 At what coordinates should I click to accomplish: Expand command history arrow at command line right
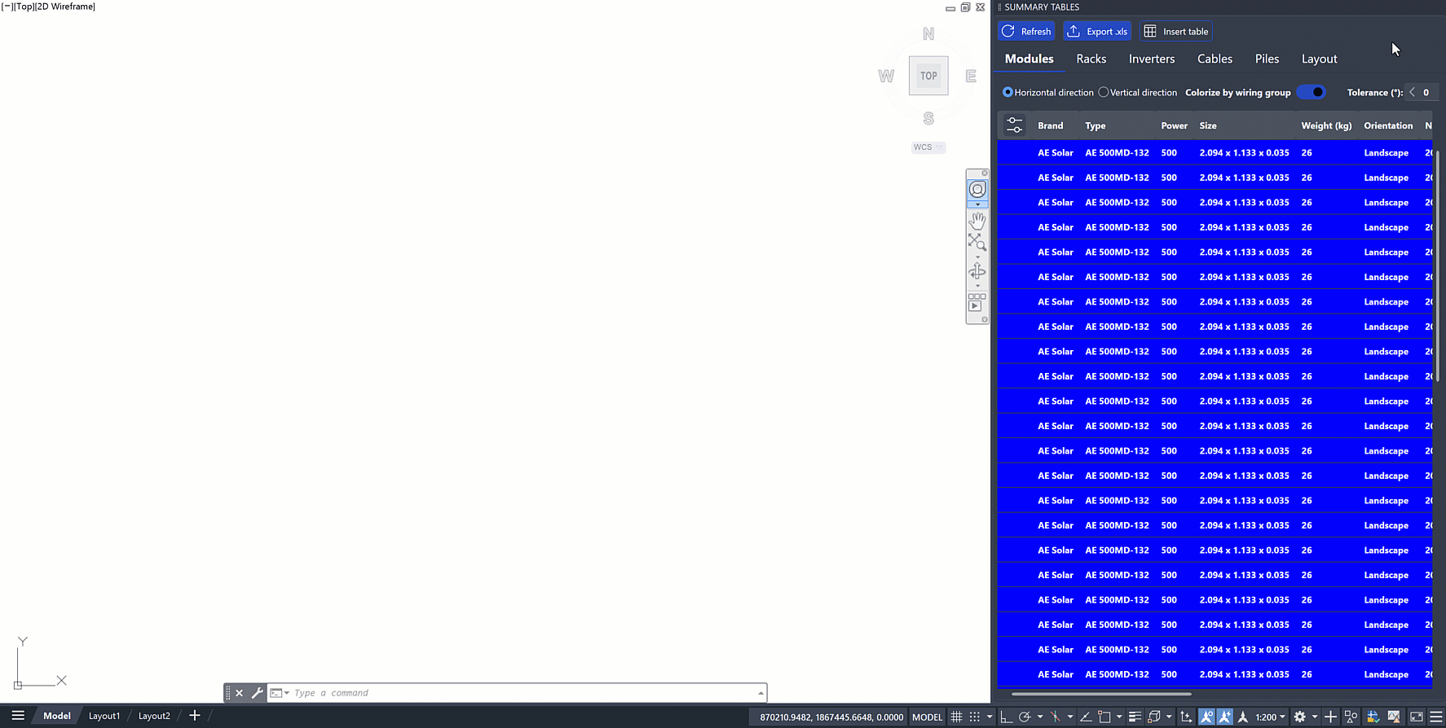pyautogui.click(x=760, y=693)
